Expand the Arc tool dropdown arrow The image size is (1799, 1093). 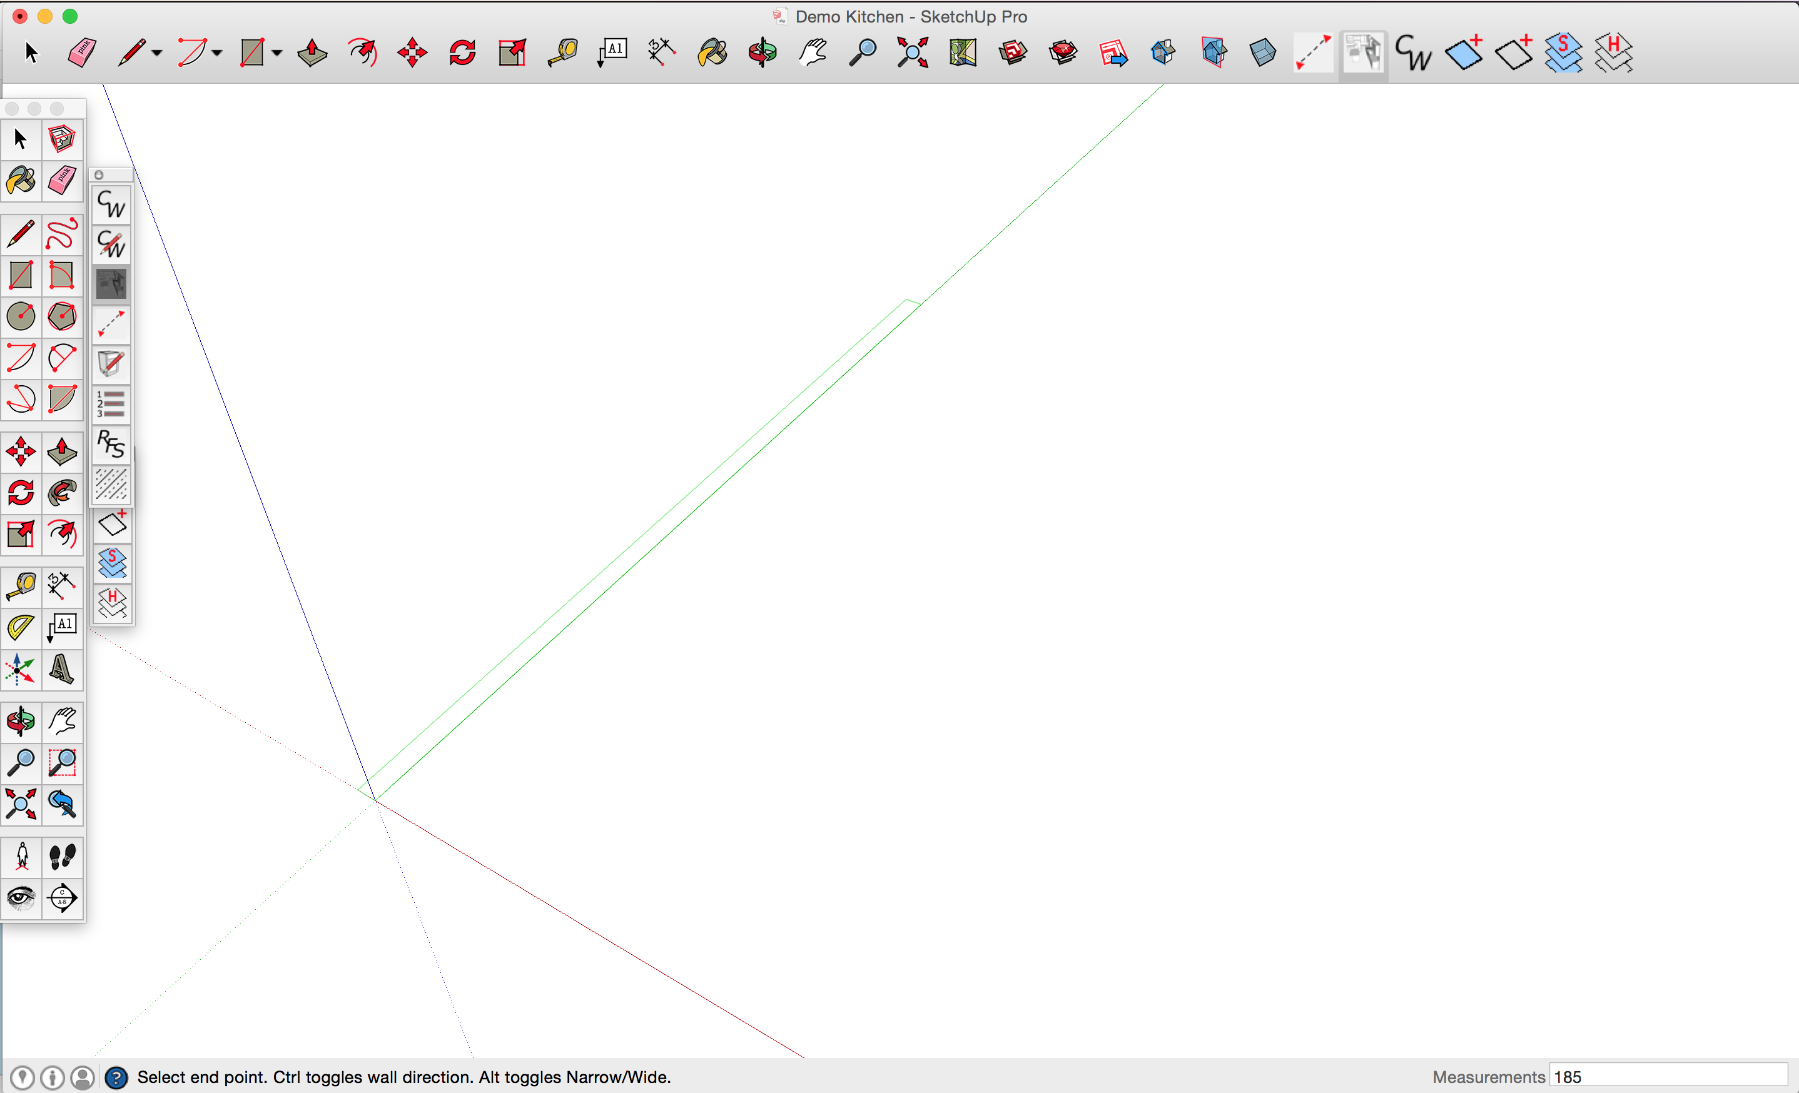point(218,53)
